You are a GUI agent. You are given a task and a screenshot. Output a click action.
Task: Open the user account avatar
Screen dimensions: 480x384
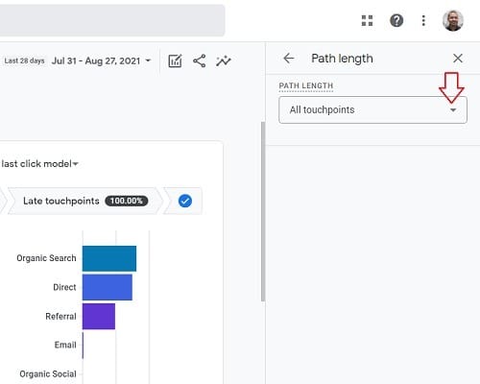[x=453, y=21]
